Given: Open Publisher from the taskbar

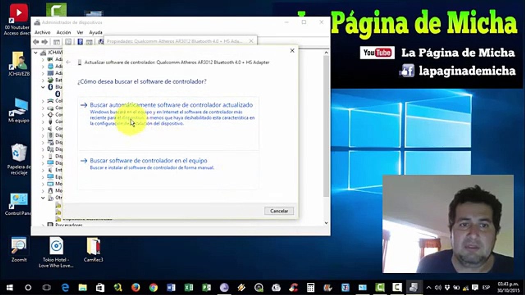Looking at the screenshot, I should click(206, 288).
